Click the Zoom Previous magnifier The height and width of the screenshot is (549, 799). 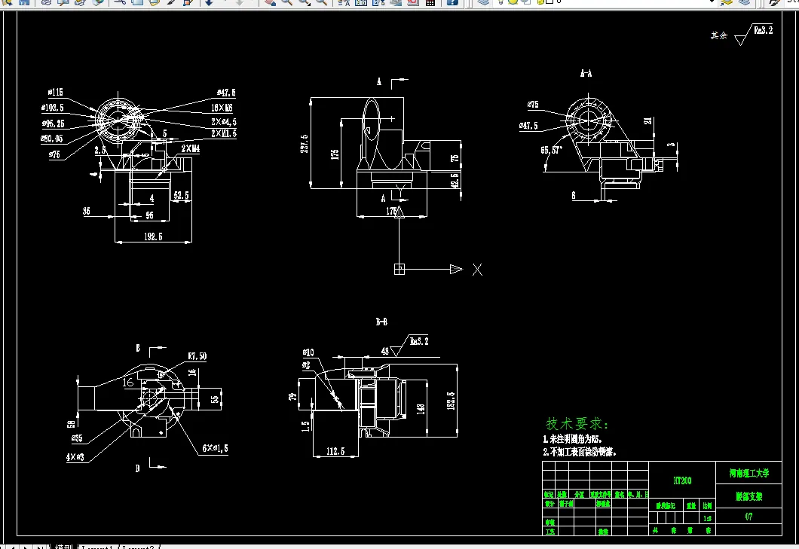322,2
